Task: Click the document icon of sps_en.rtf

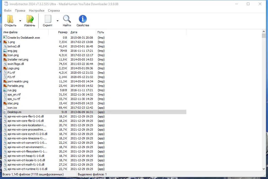Action: pos(5,95)
